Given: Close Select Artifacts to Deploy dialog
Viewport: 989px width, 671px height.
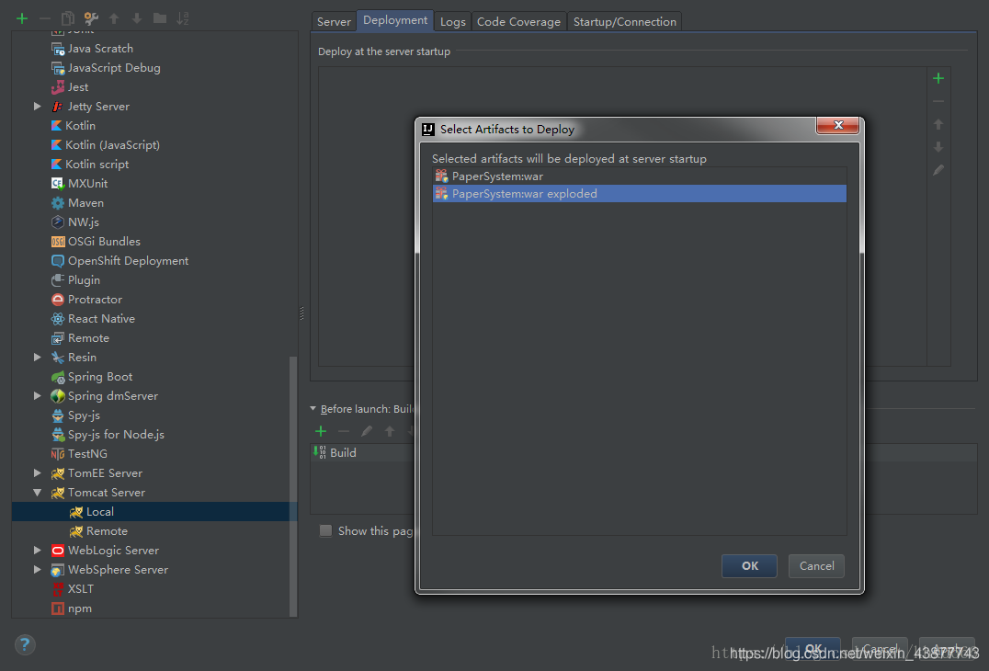Looking at the screenshot, I should pyautogui.click(x=837, y=125).
